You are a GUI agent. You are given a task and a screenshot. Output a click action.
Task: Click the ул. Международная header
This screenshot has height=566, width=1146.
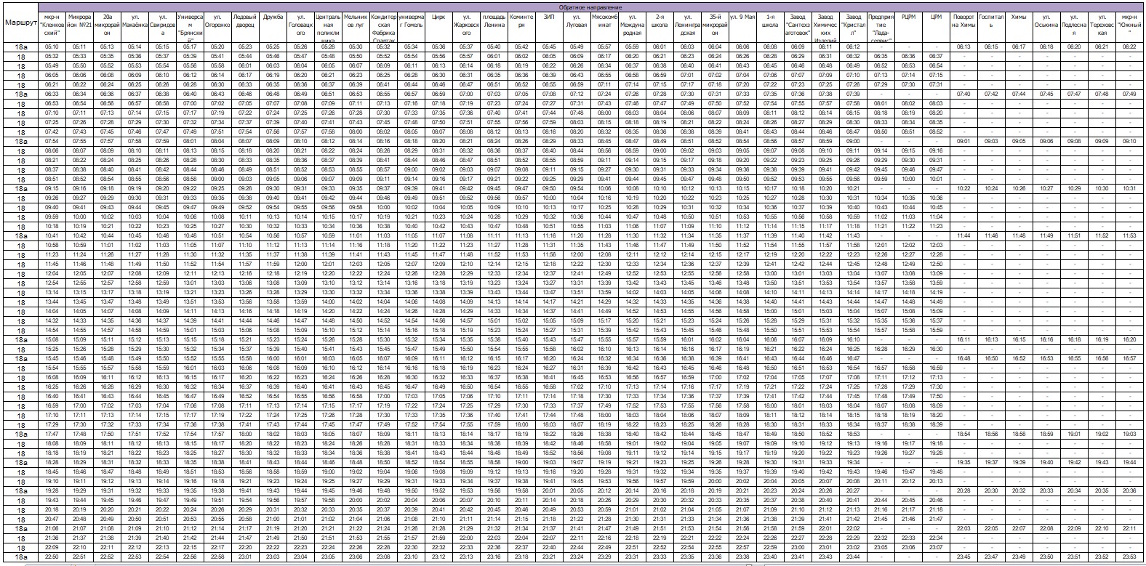[632, 27]
